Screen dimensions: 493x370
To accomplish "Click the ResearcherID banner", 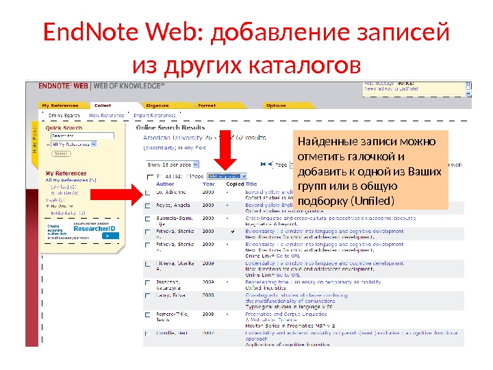I will tap(83, 231).
